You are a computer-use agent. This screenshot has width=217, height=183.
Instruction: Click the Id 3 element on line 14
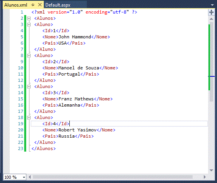(x=56, y=93)
